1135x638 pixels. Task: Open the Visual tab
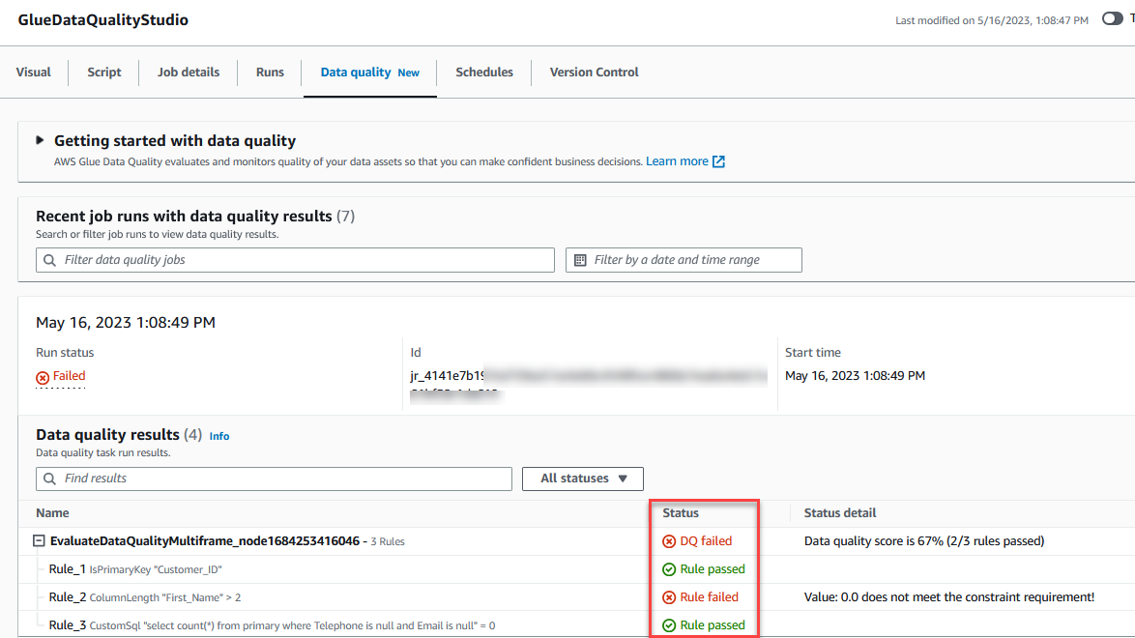click(x=33, y=72)
